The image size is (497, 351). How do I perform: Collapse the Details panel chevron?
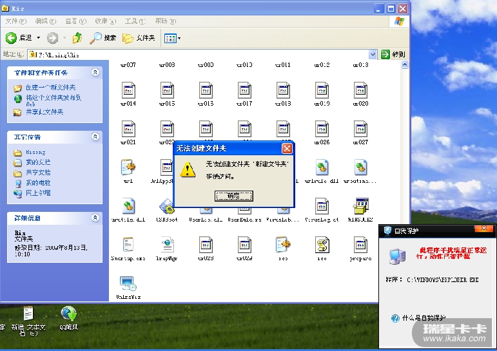95,218
